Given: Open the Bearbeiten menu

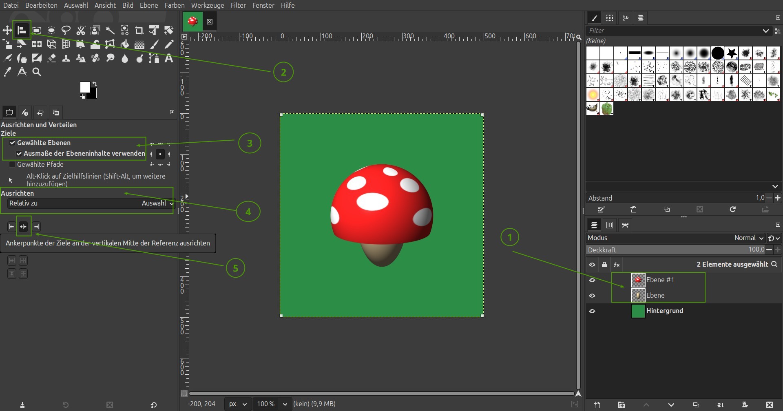Looking at the screenshot, I should point(41,5).
